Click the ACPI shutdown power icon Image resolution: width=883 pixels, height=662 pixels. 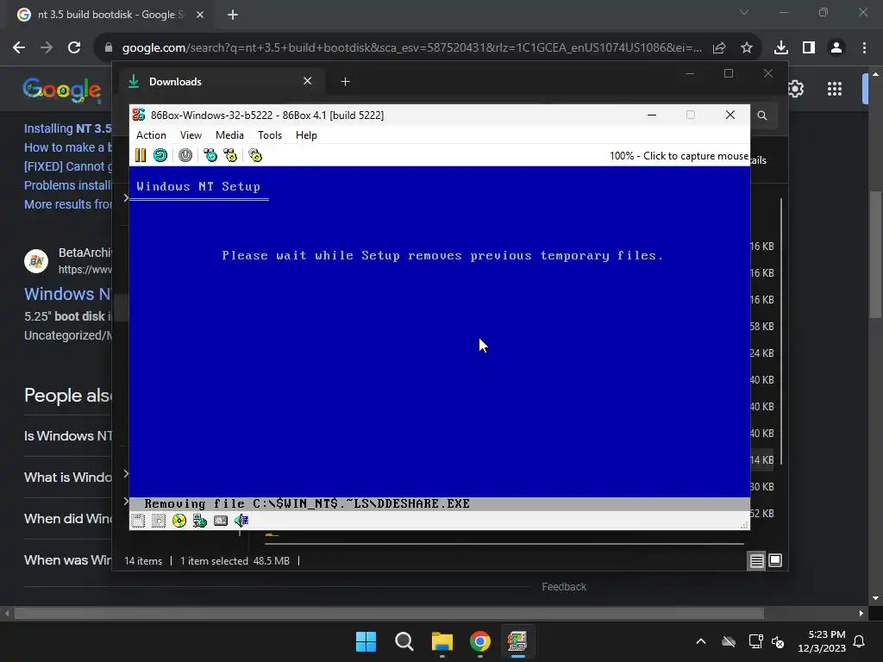tap(185, 155)
